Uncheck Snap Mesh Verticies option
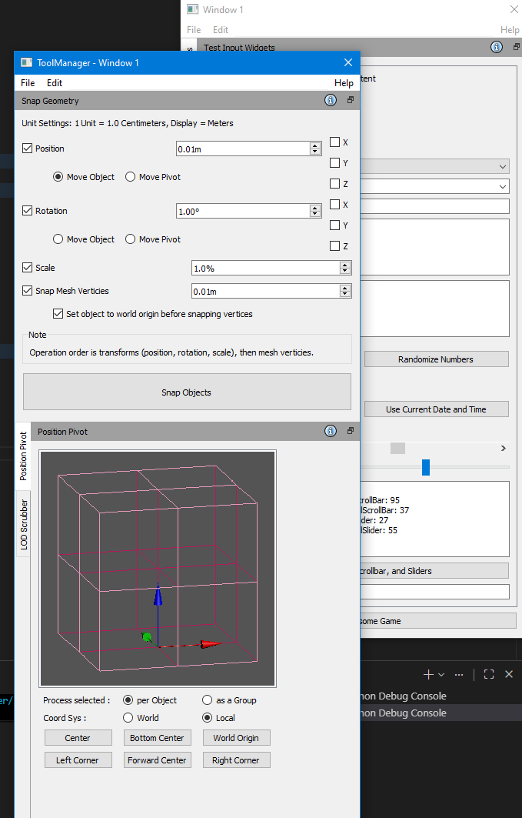Screen dimensions: 522x818 point(28,291)
